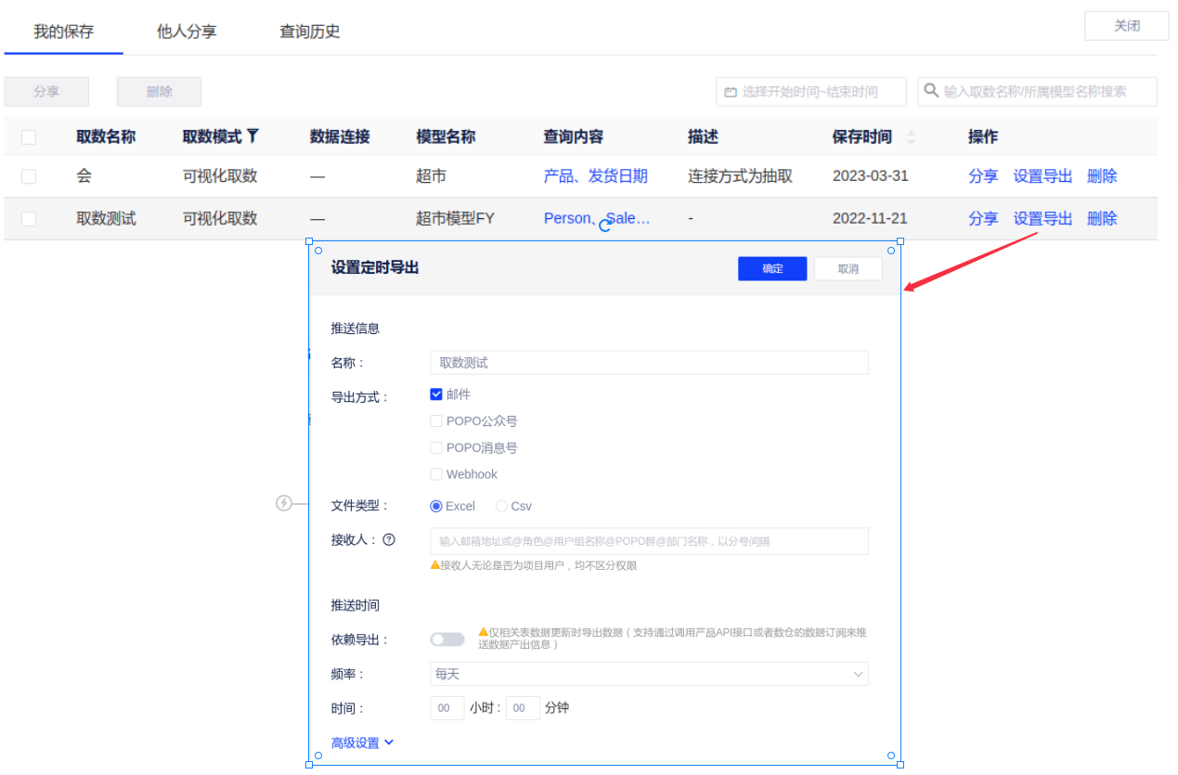Expand 高级设置 section
Screen dimensions: 1178x775
pyautogui.click(x=362, y=743)
